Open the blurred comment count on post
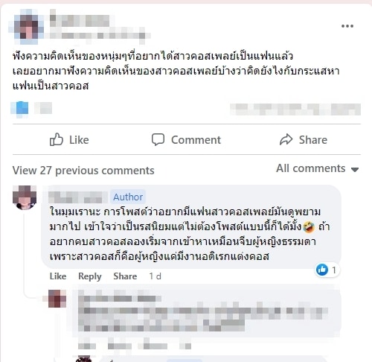This screenshot has height=362, width=372. click(x=295, y=109)
